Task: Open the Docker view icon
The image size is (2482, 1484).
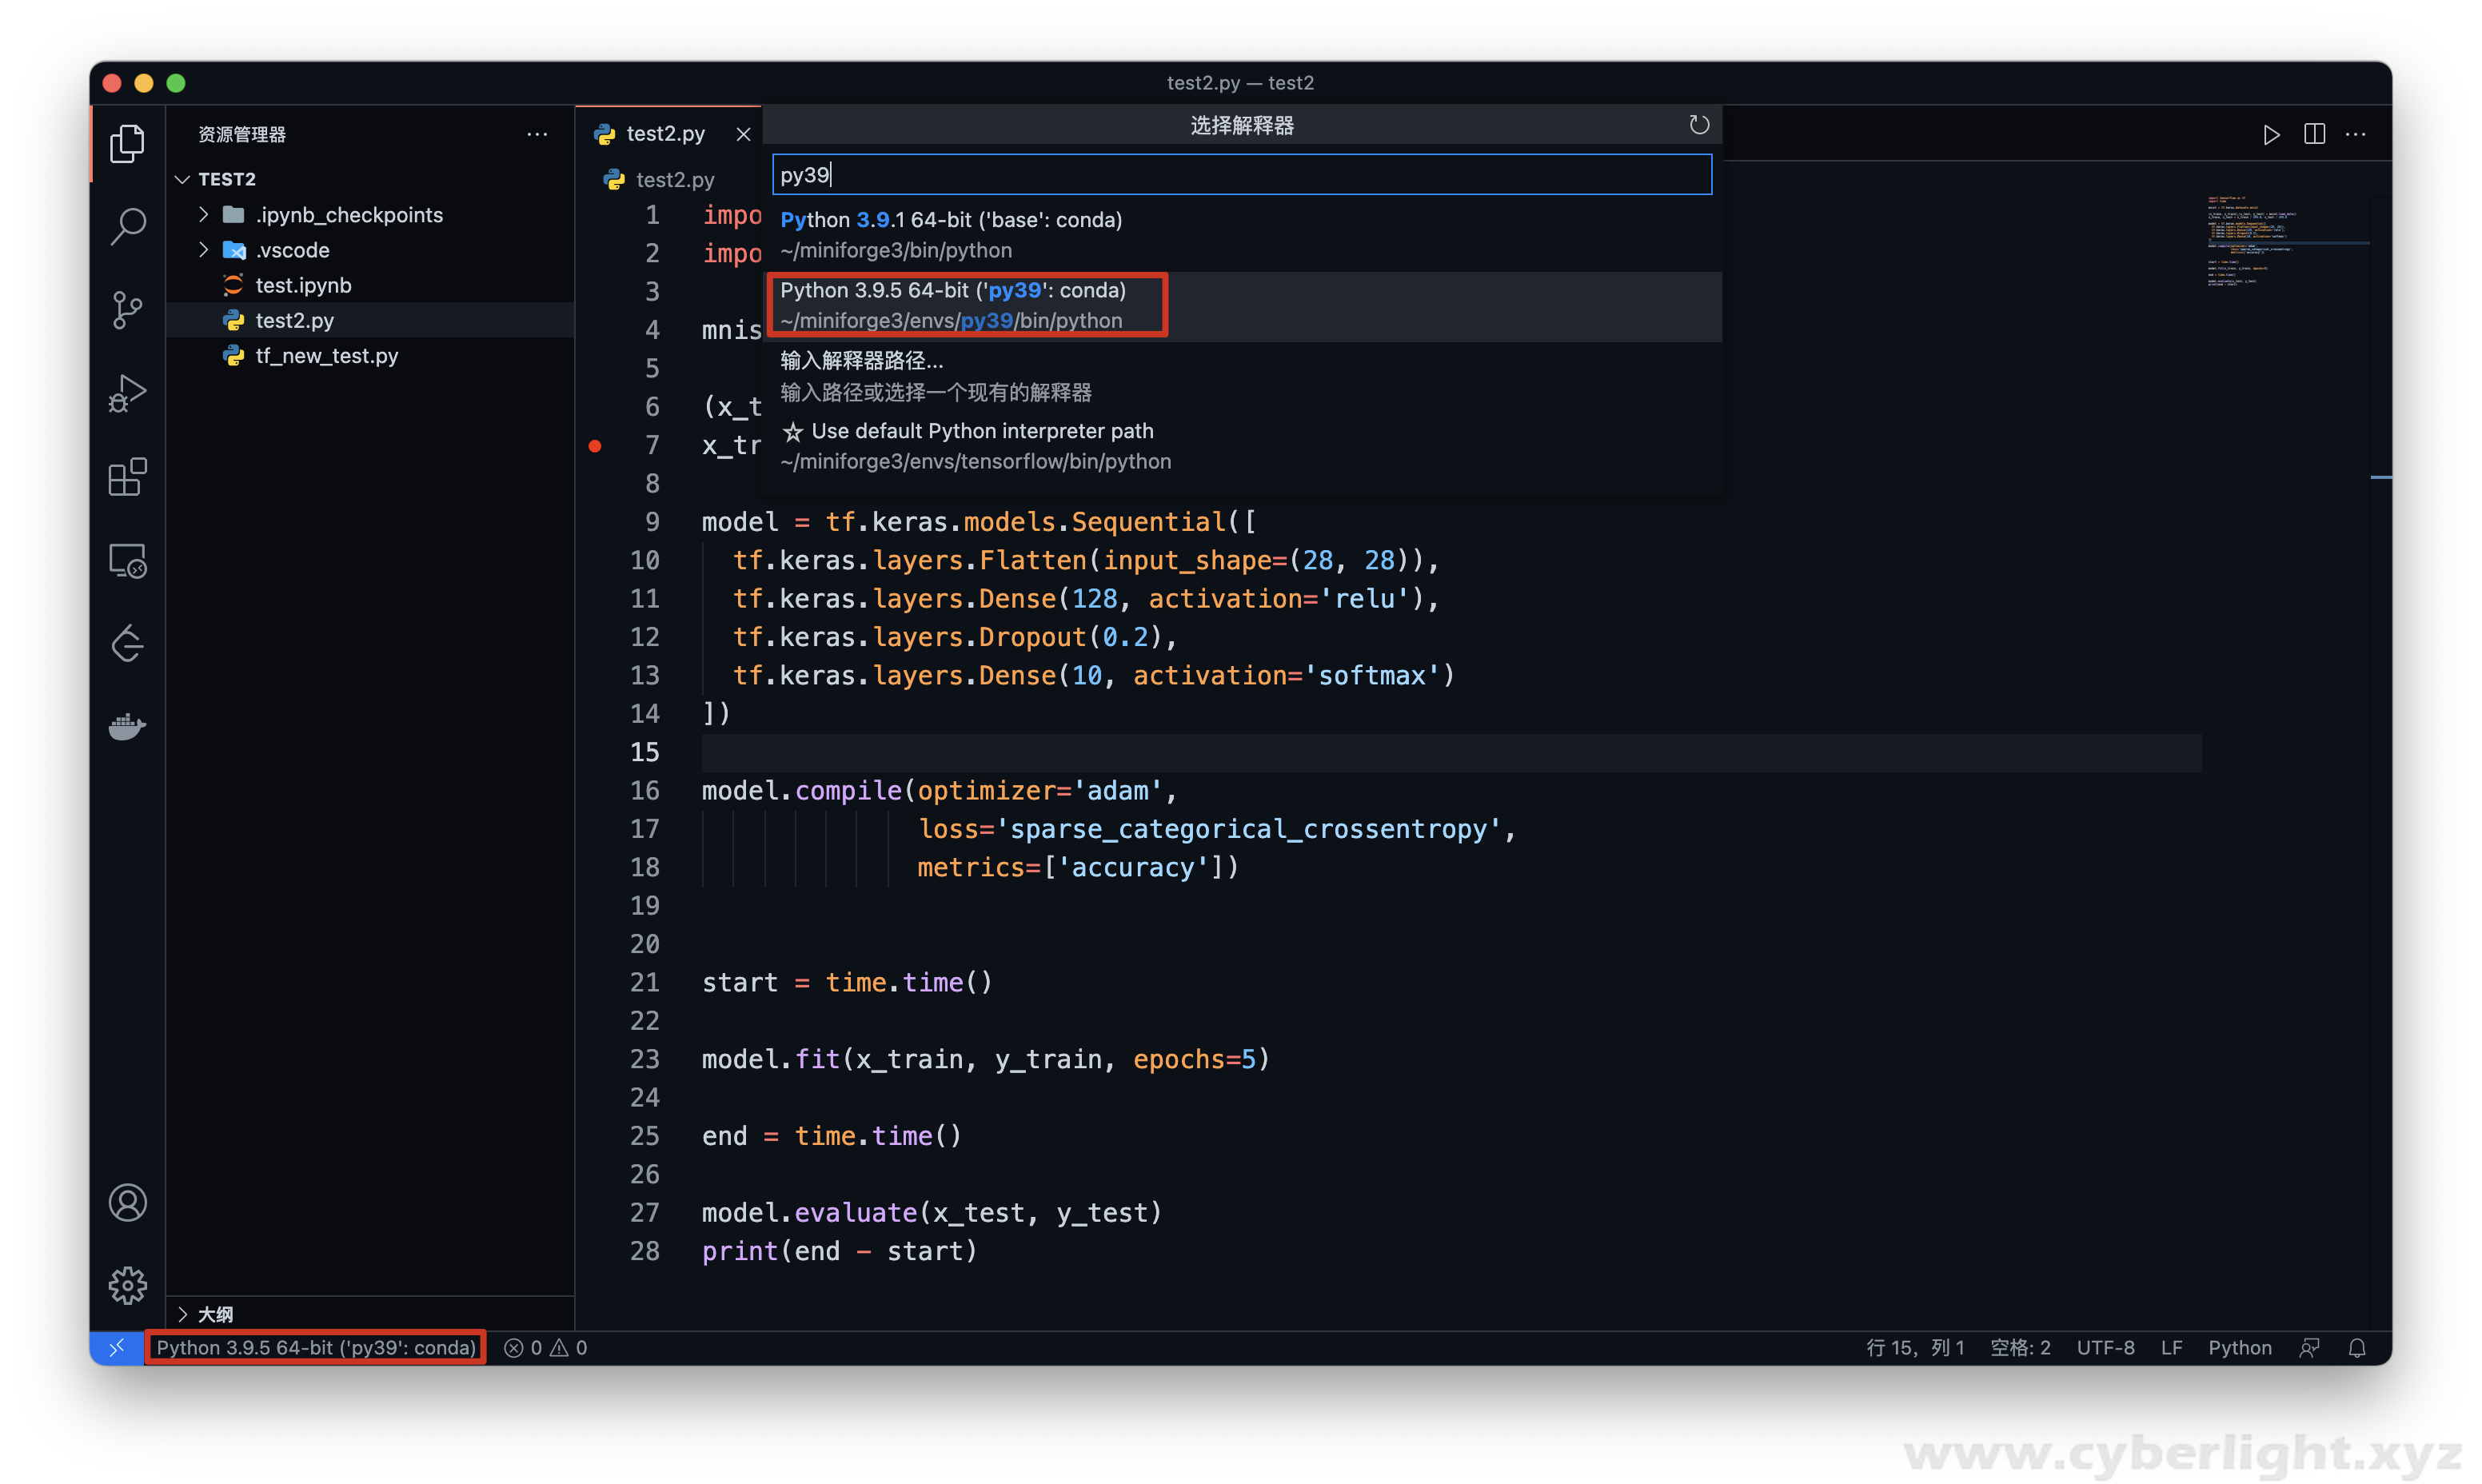Action: point(127,727)
